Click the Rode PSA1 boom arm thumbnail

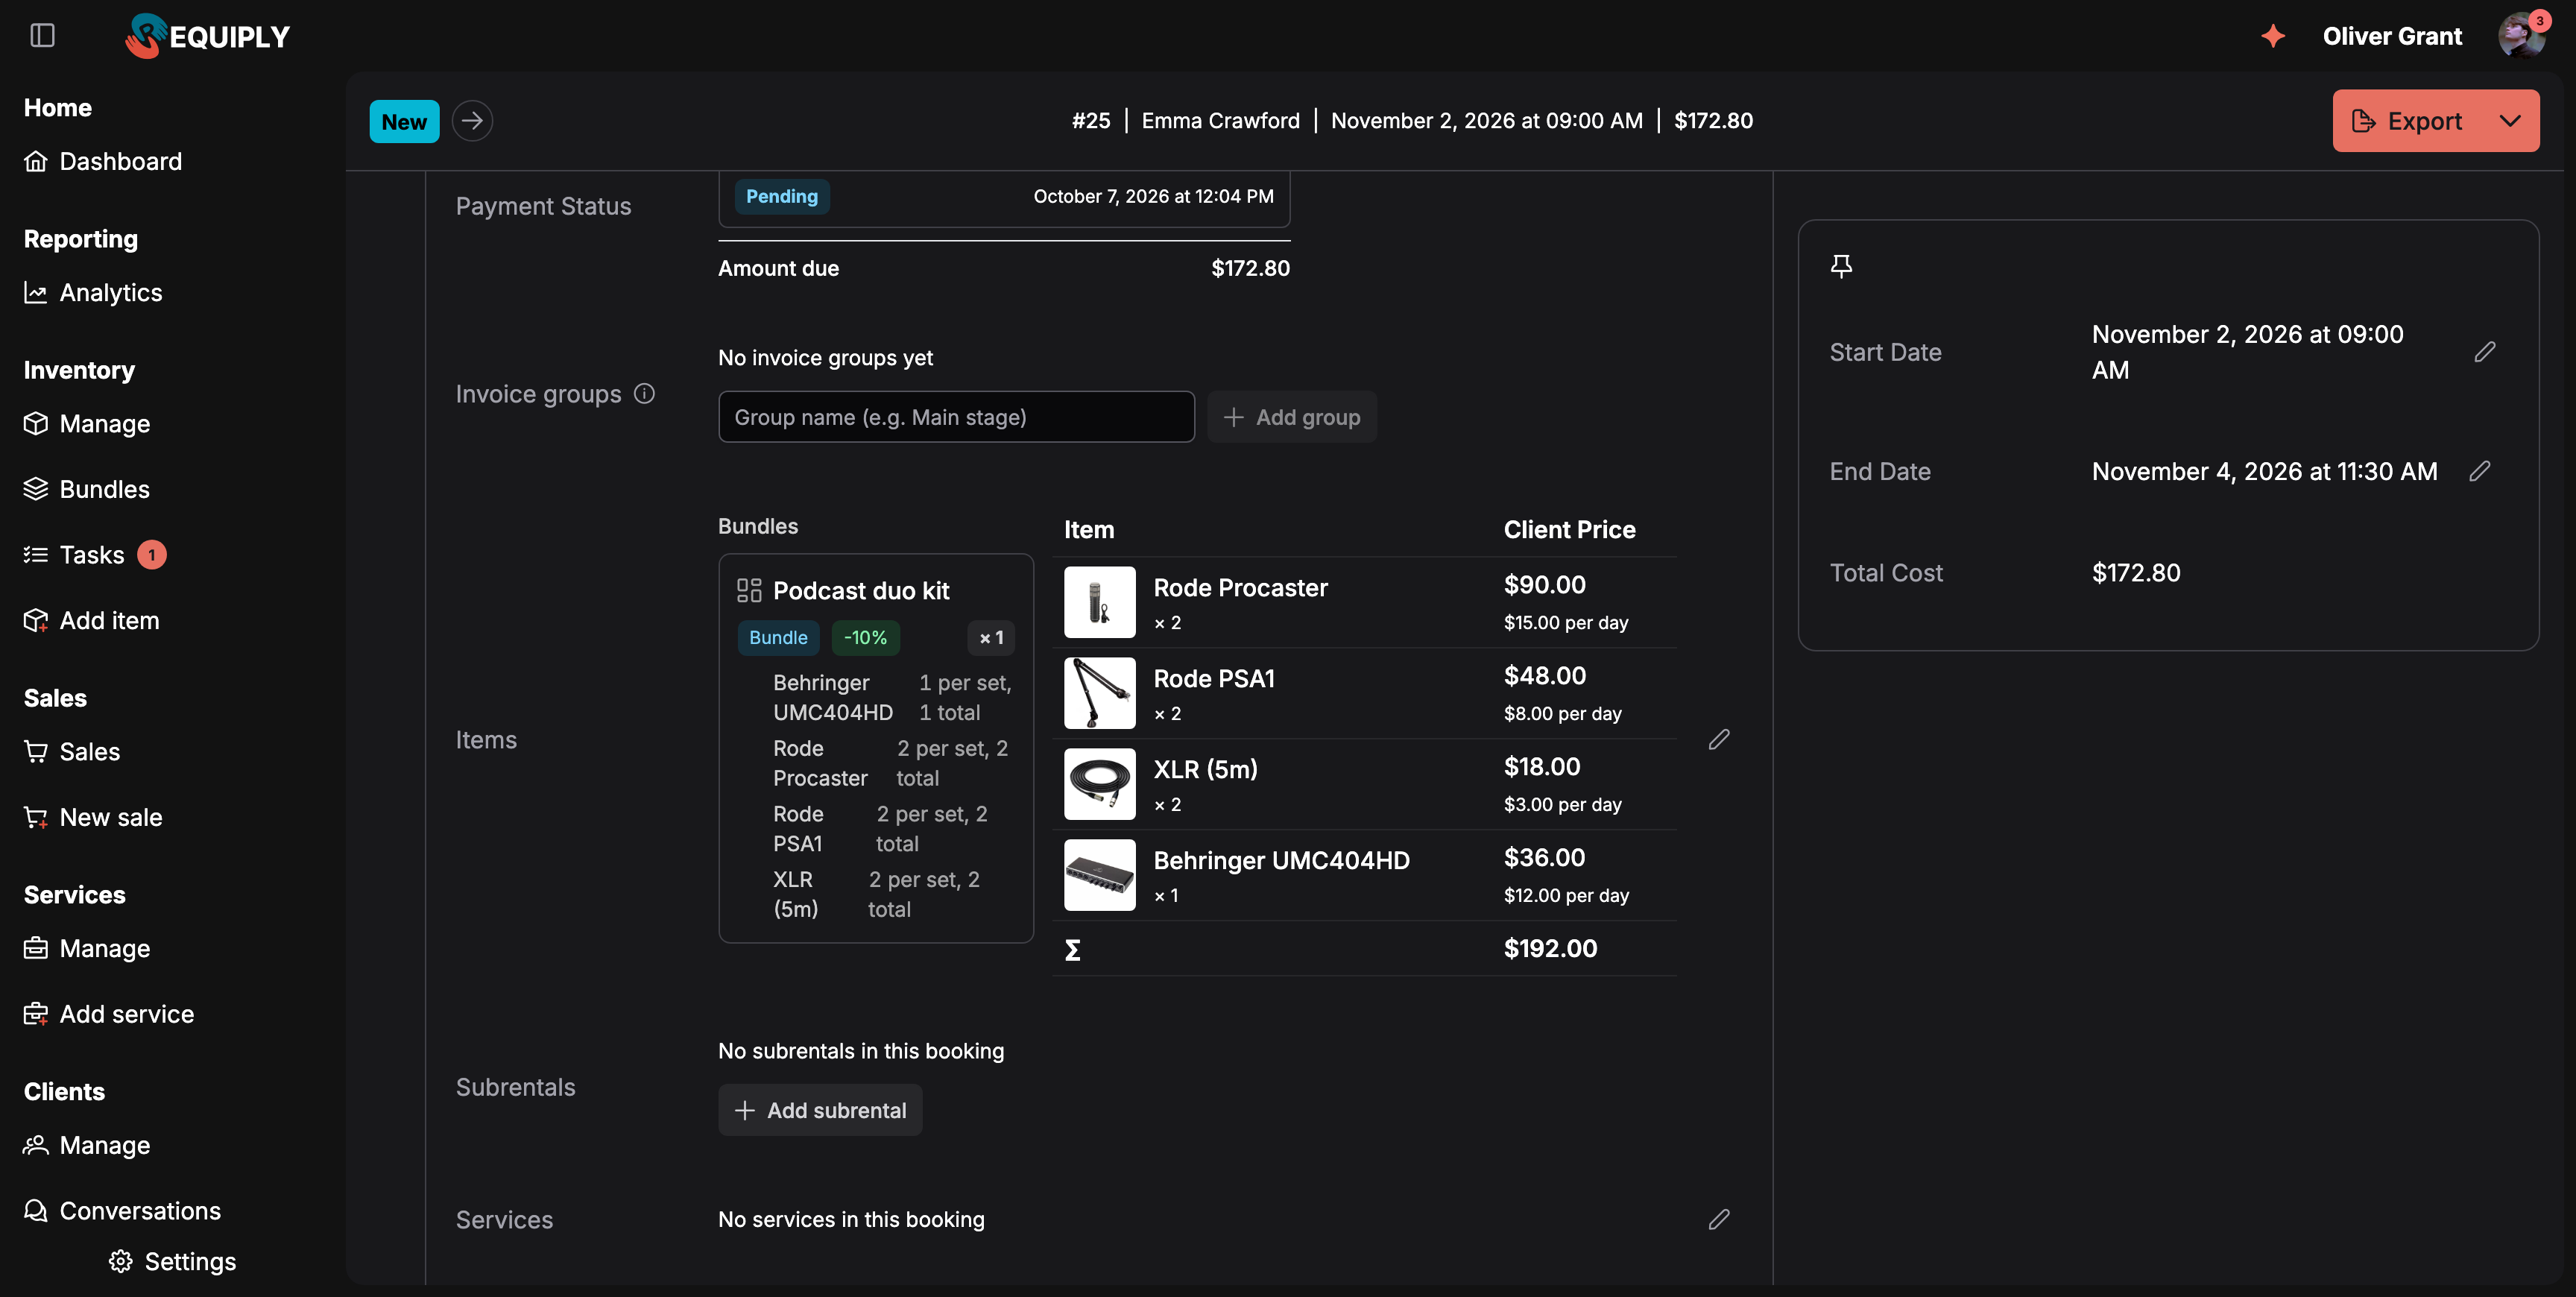1099,693
